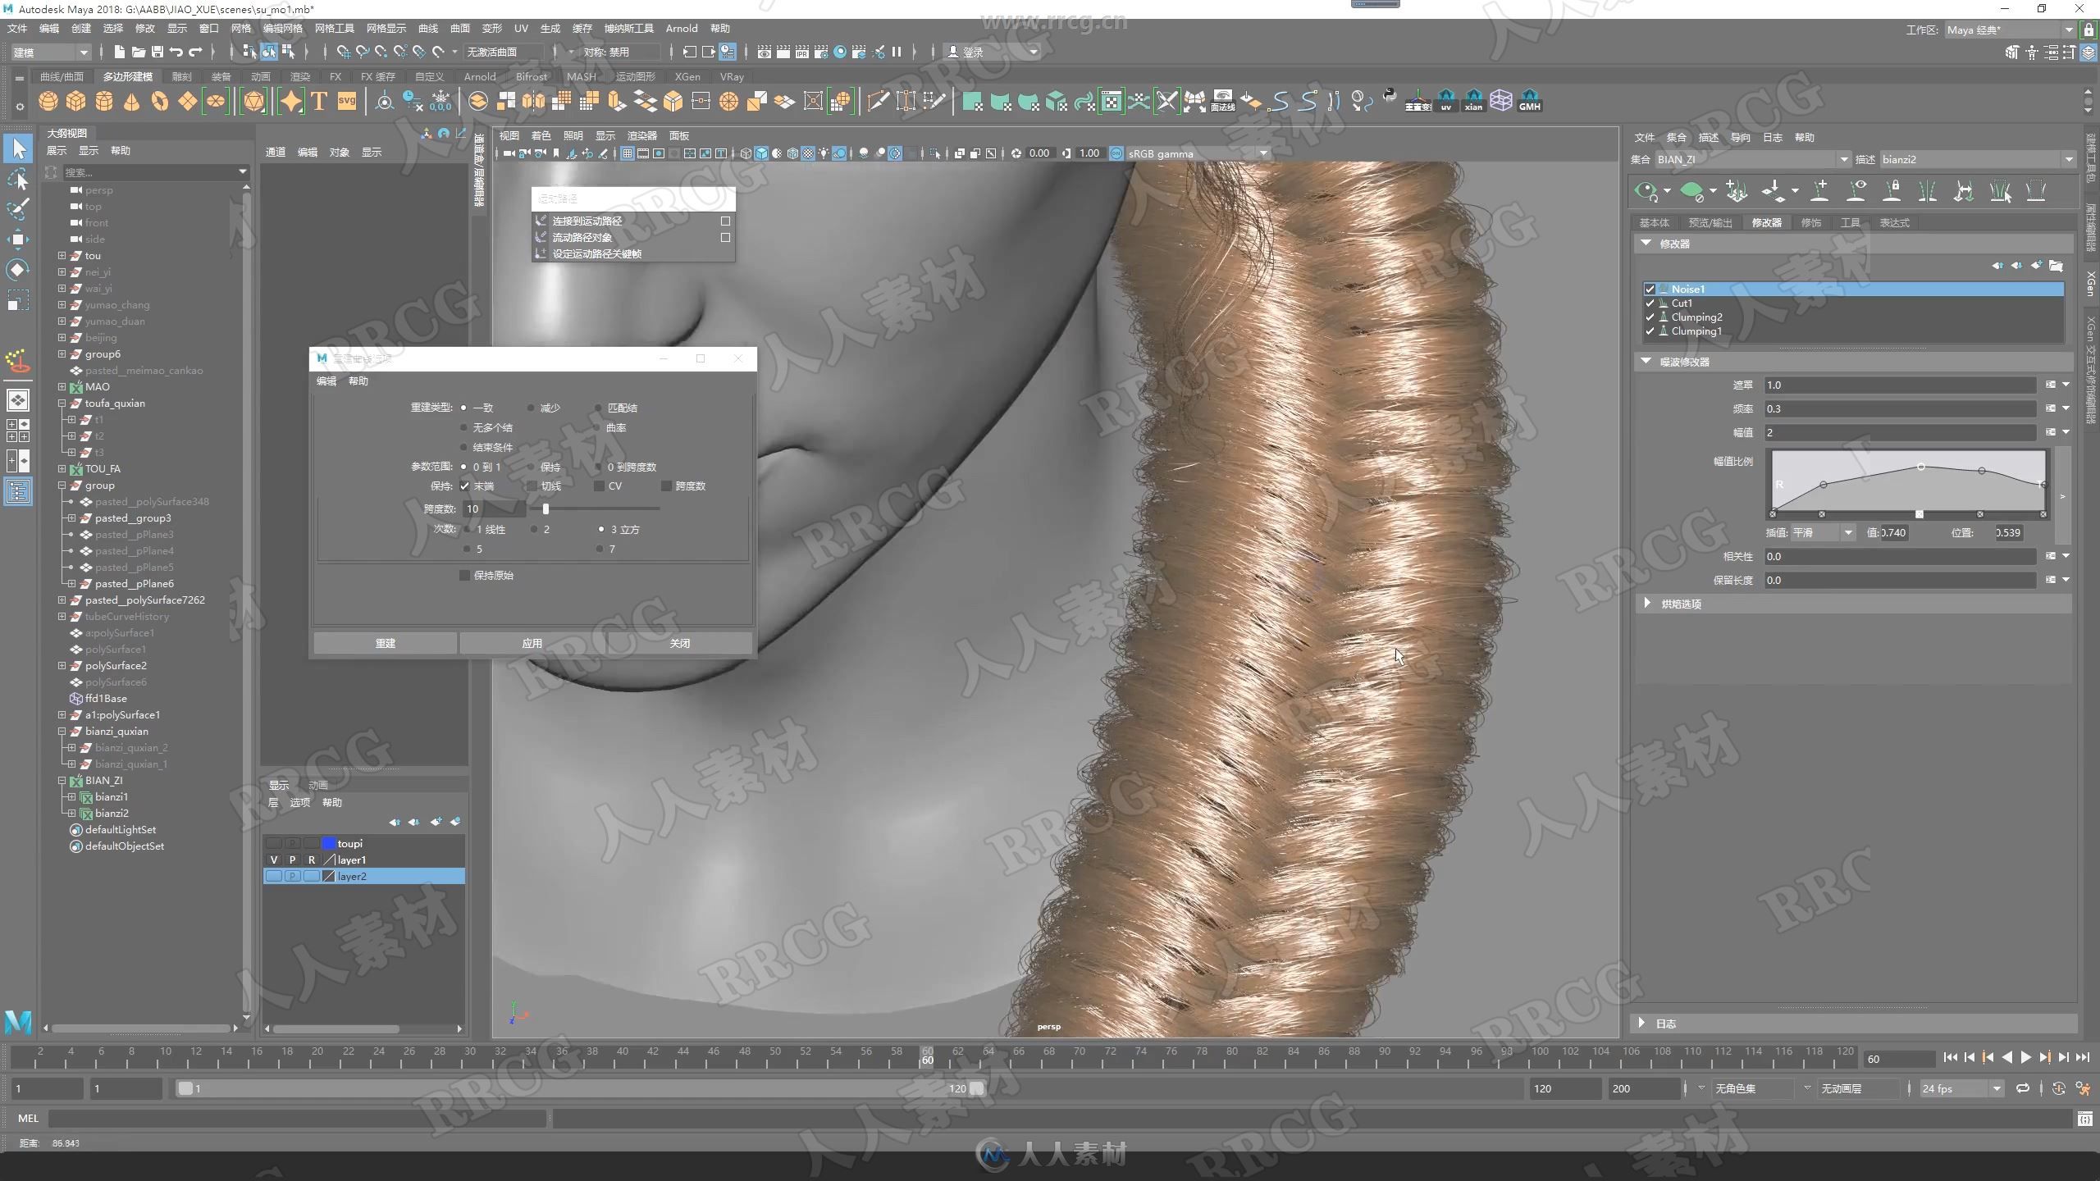Select the Move tool in toolbar
The width and height of the screenshot is (2100, 1181).
19,234
